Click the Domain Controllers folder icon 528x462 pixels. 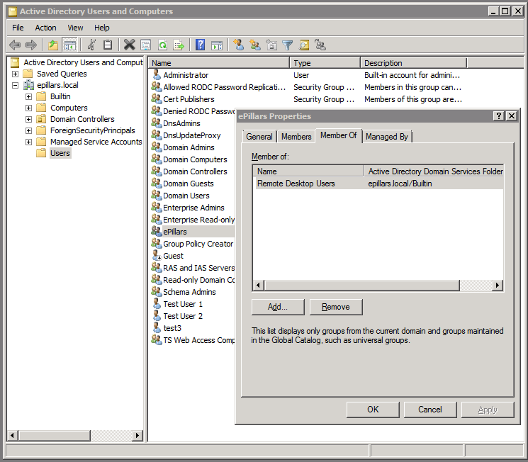point(41,119)
